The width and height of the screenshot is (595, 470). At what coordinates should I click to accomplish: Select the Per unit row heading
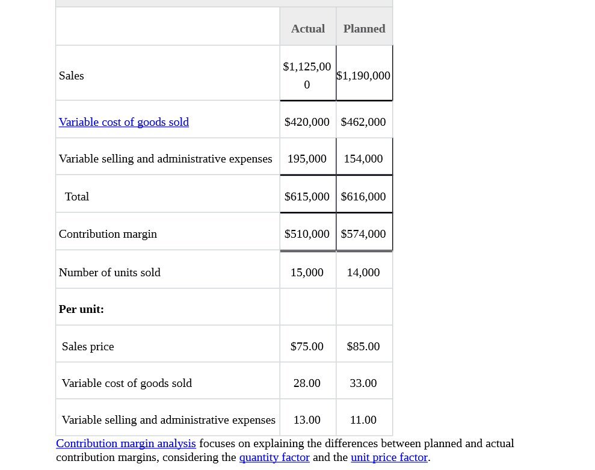tap(81, 309)
